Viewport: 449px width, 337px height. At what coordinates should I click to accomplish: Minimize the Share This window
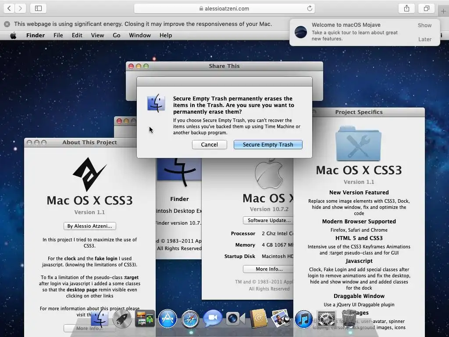click(x=139, y=66)
